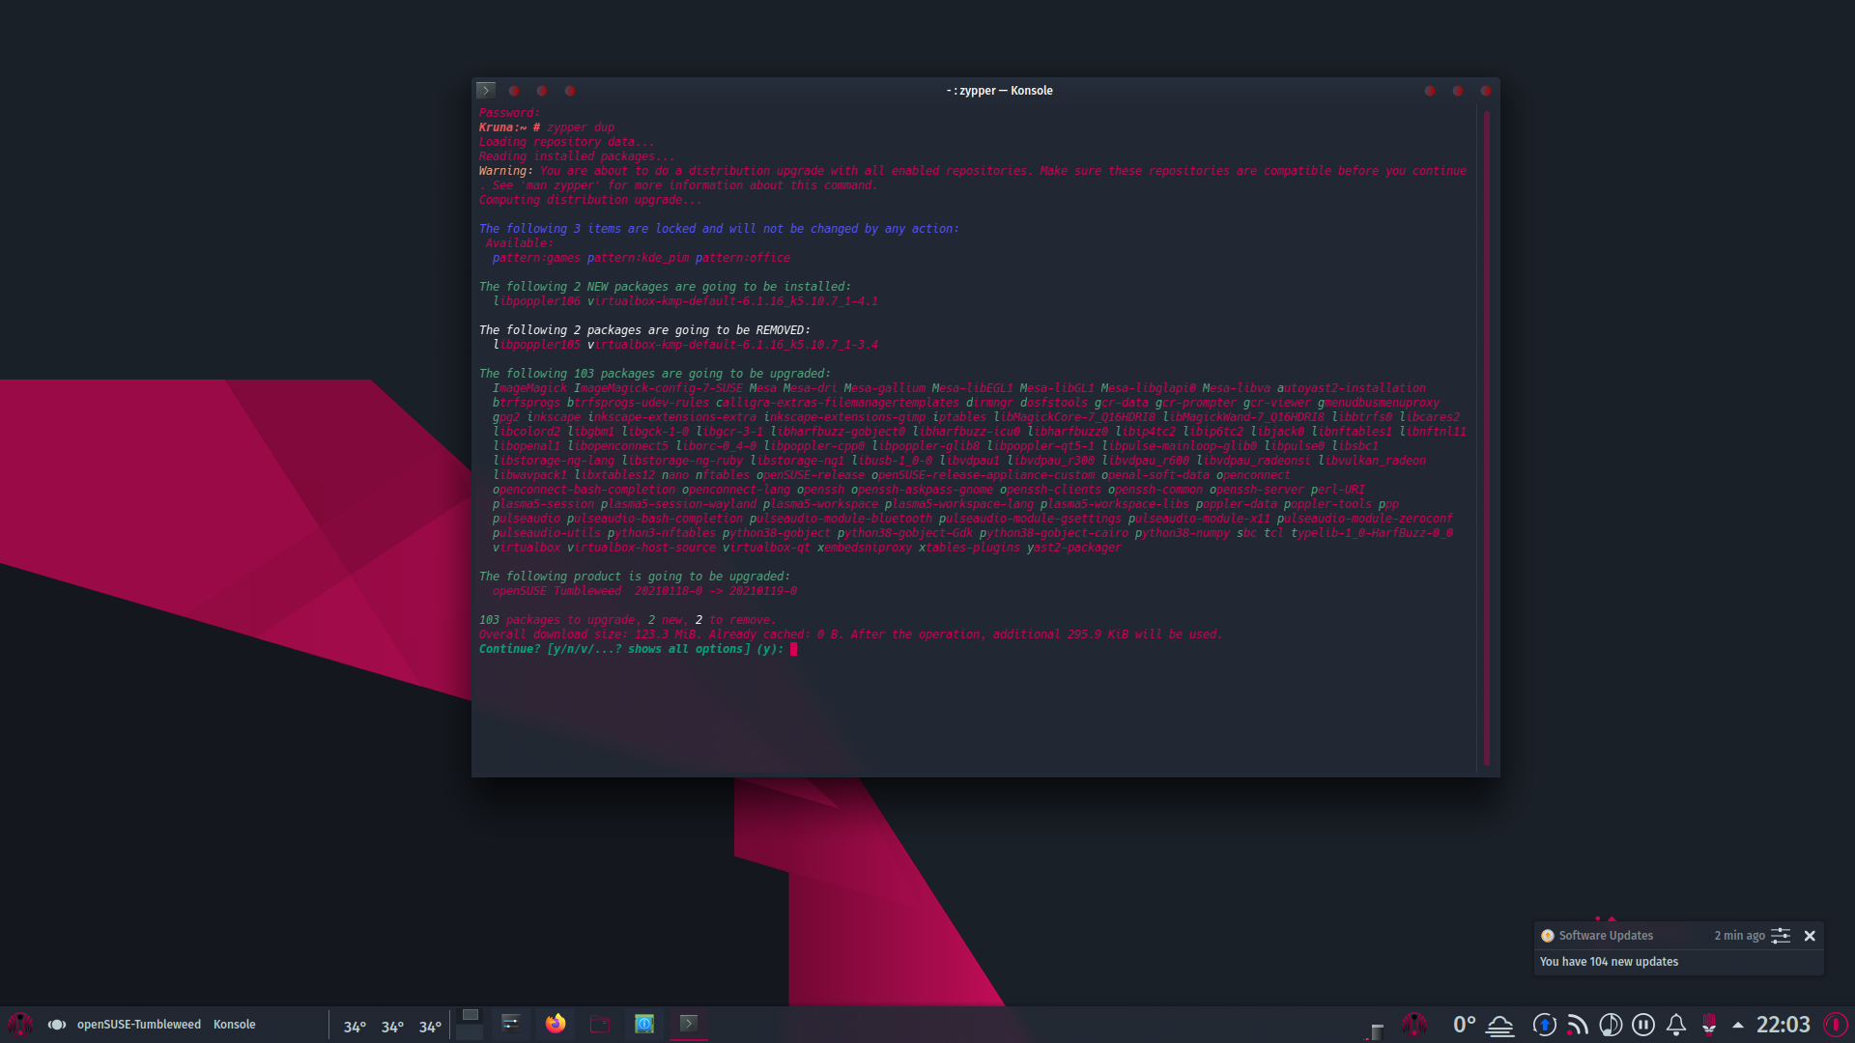The image size is (1855, 1043).
Task: Click '103 packages to upgrade' summary line
Action: click(x=628, y=620)
